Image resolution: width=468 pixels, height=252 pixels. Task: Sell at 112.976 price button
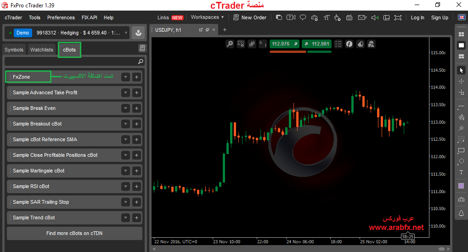pos(285,44)
